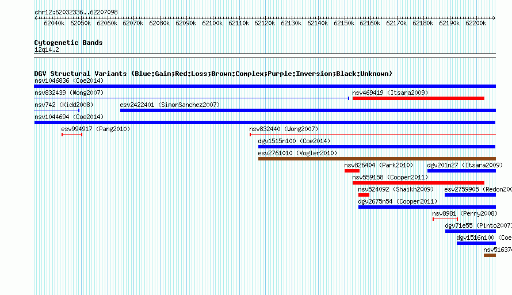Click the 62180k ruler marker
512x295 pixels.
pyautogui.click(x=423, y=23)
